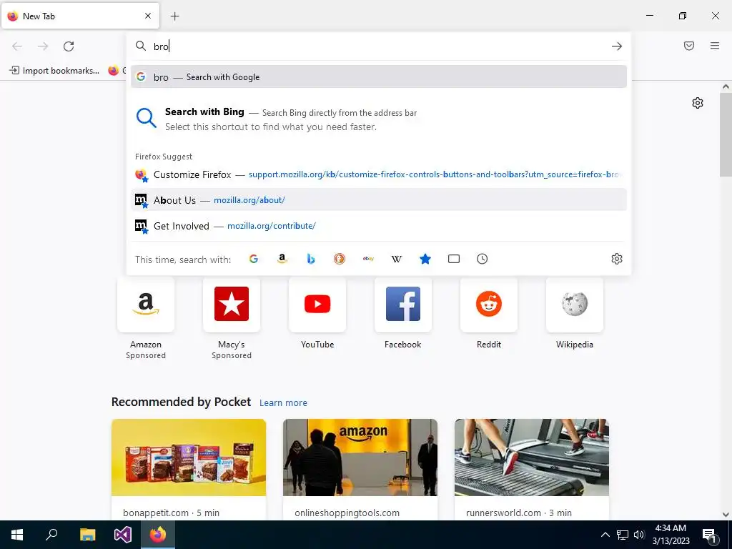
Task: Search this time with Amazon icon
Action: pyautogui.click(x=282, y=259)
